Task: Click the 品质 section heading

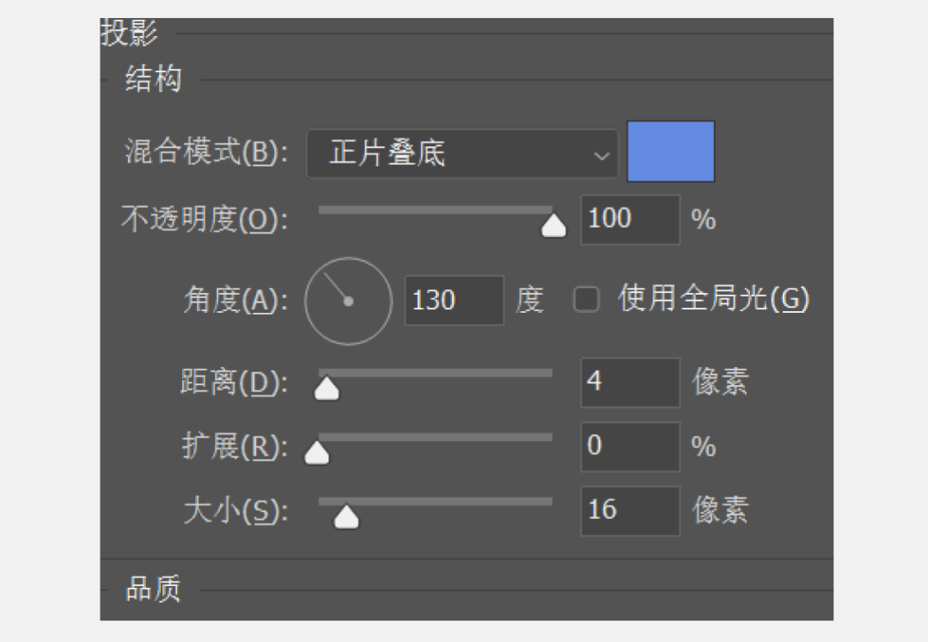Action: coord(153,590)
